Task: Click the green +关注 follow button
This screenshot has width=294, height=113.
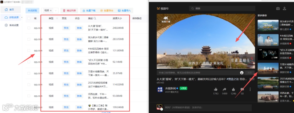Action: pos(183,88)
